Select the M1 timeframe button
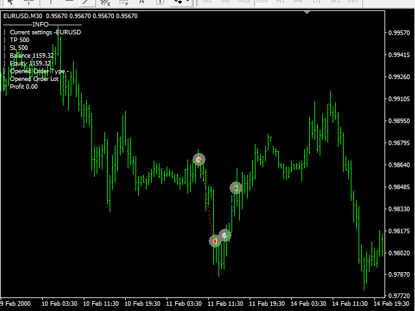 coord(207,2)
